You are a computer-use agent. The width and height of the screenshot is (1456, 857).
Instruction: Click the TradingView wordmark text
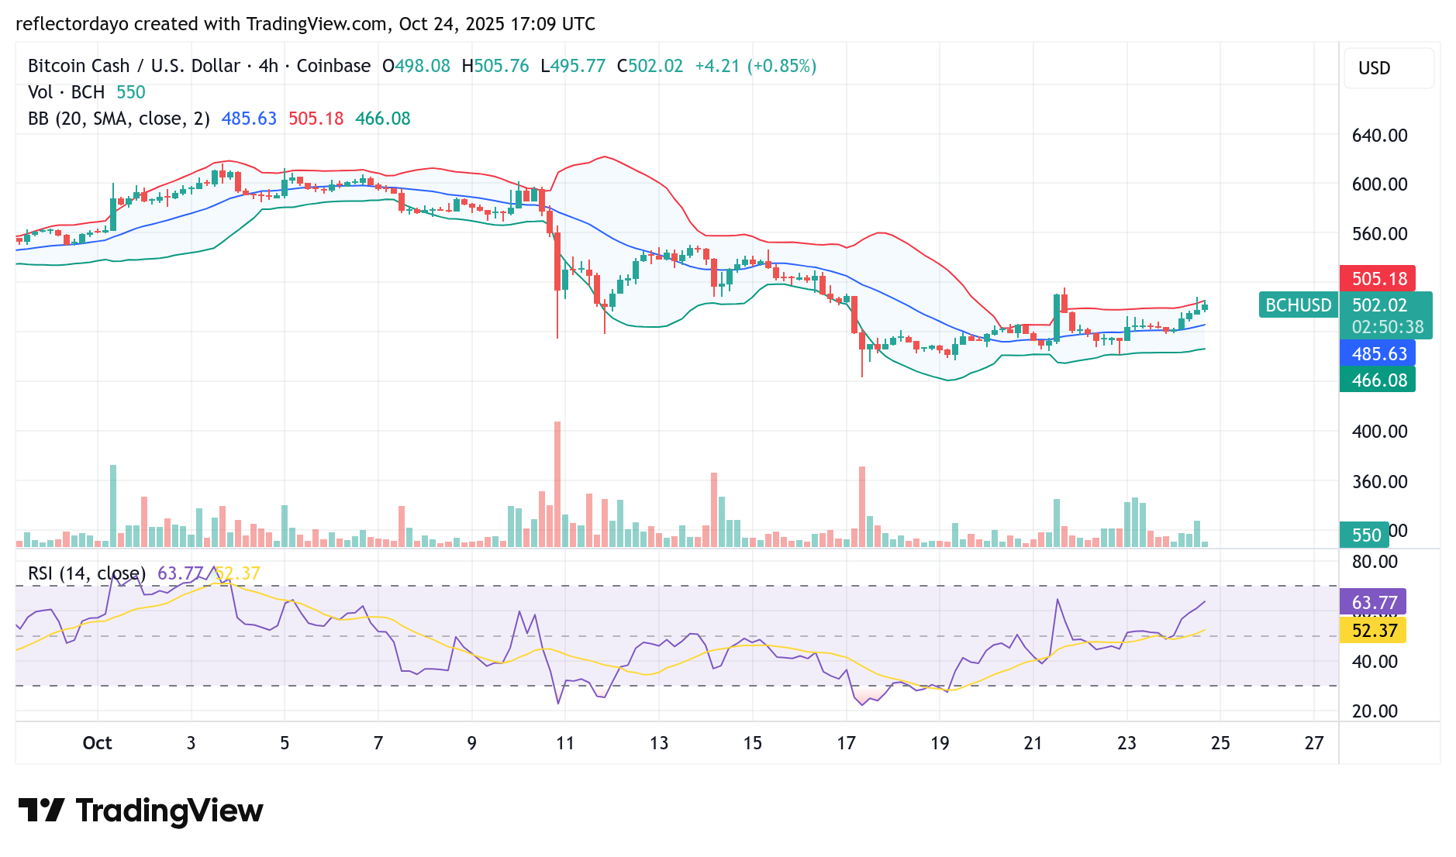(x=170, y=811)
